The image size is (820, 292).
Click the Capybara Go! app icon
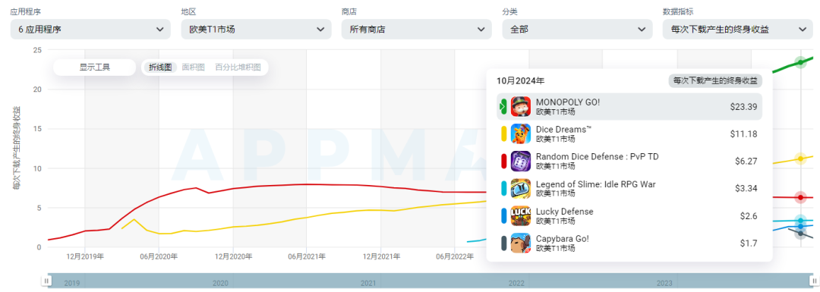pyautogui.click(x=520, y=243)
